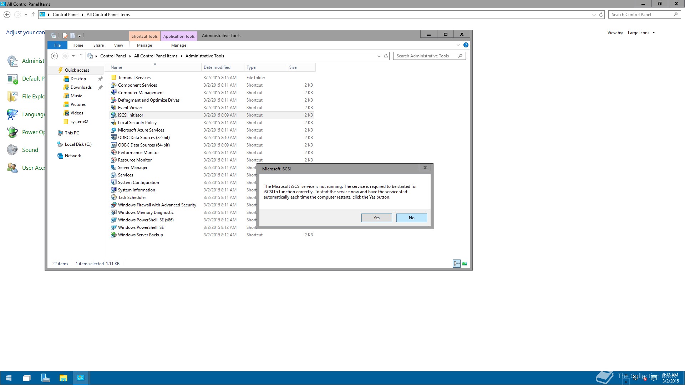Click Yes to start the iSCSI service

(x=376, y=218)
